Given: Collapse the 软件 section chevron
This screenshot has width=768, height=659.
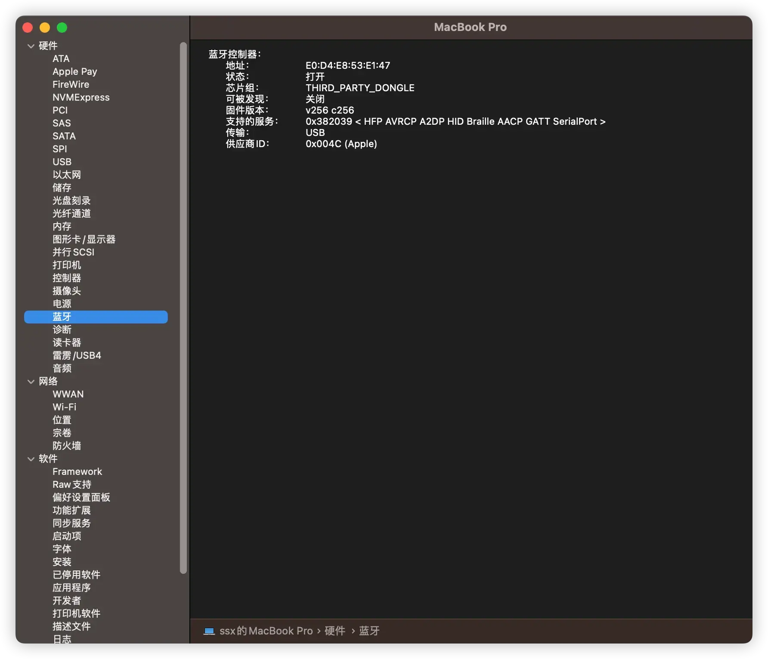Looking at the screenshot, I should pos(31,459).
